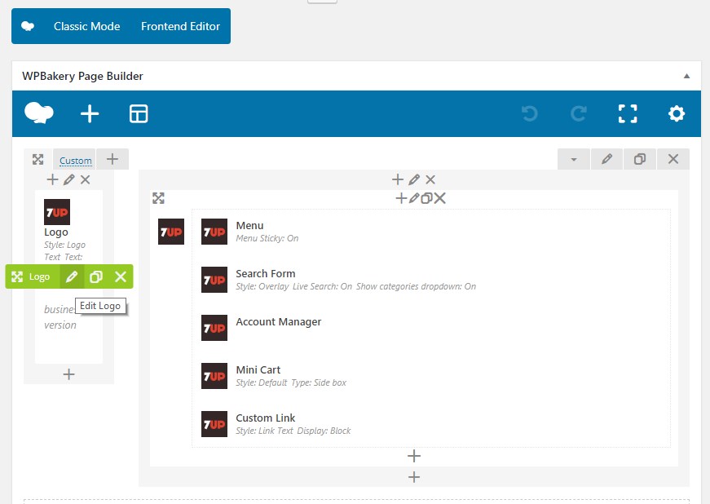Click the green Edit Logo pencil icon
Screen dimensions: 710x504
[x=72, y=277]
